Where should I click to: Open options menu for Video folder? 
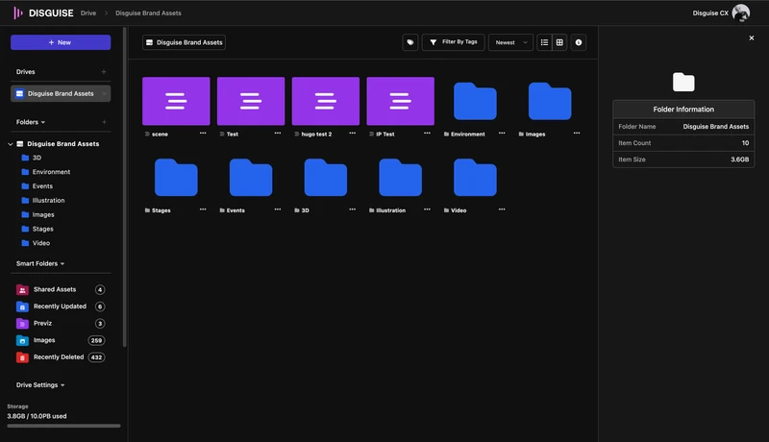pos(502,209)
